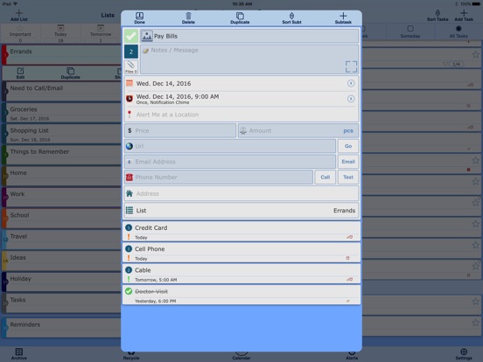The width and height of the screenshot is (483, 362).
Task: Open the Cable subtask
Action: 241,274
